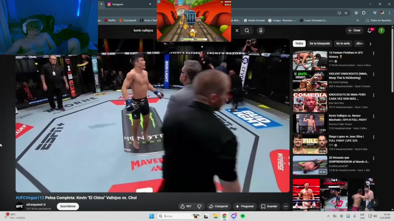Open Discord from the taskbar
Viewport: 394px width, 221px height.
pos(234,216)
